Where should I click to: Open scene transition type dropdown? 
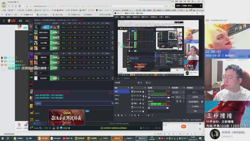[178, 92]
